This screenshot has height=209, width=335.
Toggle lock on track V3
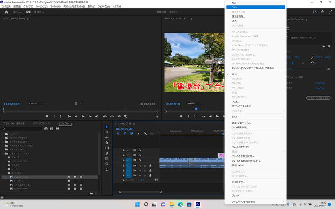123,150
